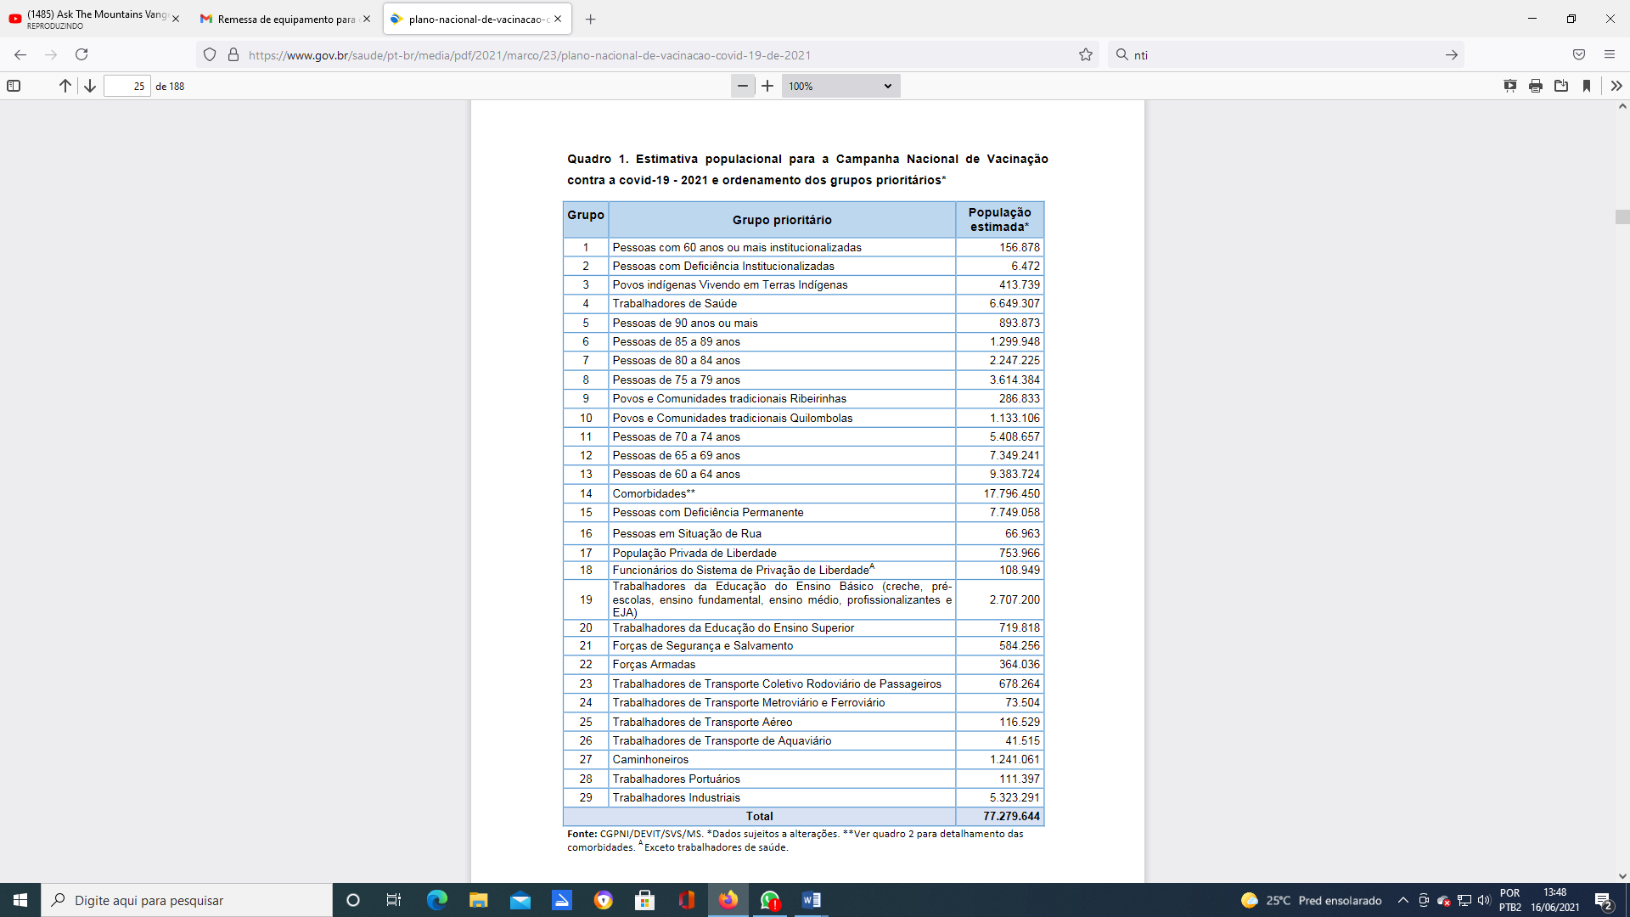Open Word from the Windows taskbar
This screenshot has height=917, width=1630.
pyautogui.click(x=811, y=900)
